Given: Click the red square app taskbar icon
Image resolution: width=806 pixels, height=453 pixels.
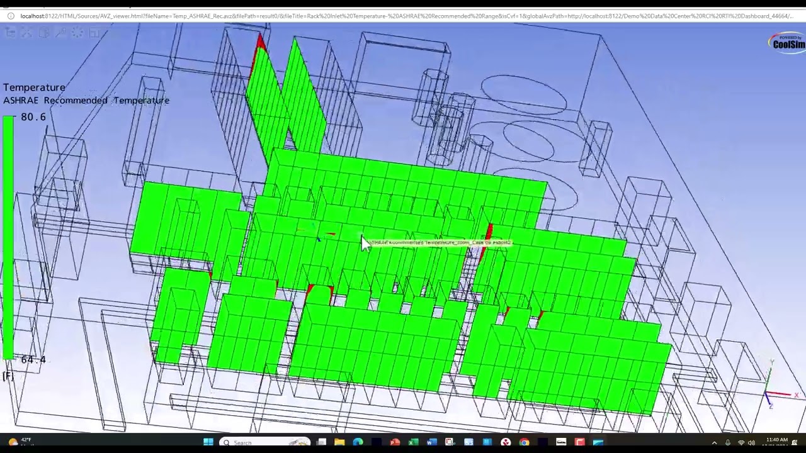Looking at the screenshot, I should 579,442.
